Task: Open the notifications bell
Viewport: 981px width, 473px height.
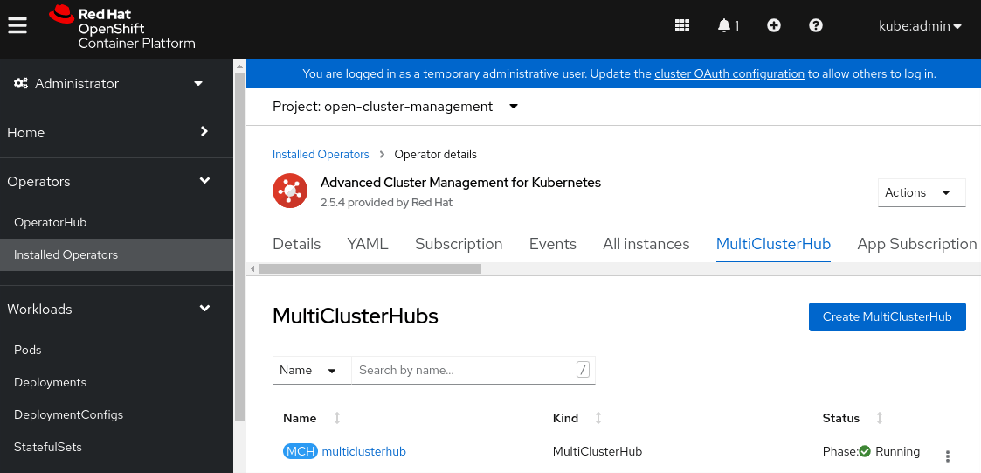Action: (727, 25)
